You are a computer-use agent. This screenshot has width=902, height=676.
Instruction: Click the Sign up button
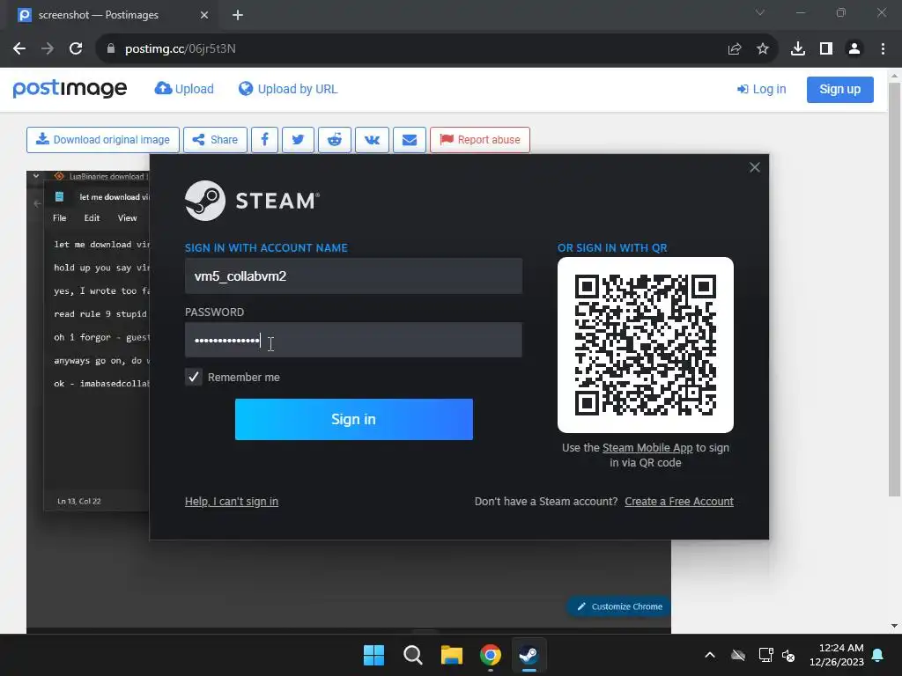coord(839,89)
